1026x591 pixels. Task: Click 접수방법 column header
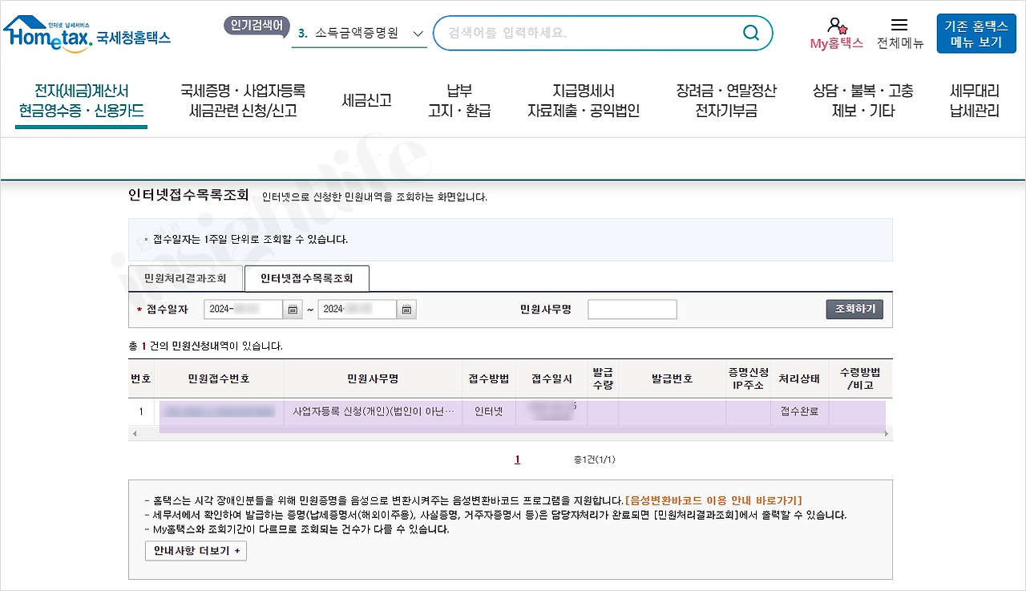pyautogui.click(x=488, y=378)
